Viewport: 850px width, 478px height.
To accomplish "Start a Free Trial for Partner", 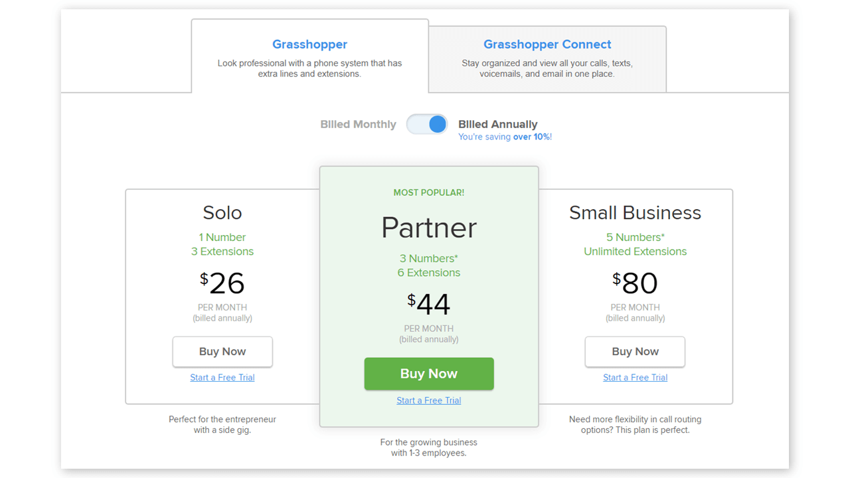I will pyautogui.click(x=429, y=400).
